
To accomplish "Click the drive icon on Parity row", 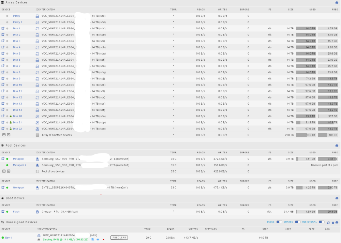I will (38, 16).
